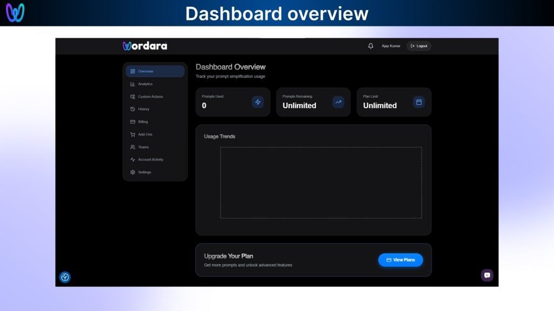Switch to the Overview section
The height and width of the screenshot is (311, 554).
coord(145,71)
